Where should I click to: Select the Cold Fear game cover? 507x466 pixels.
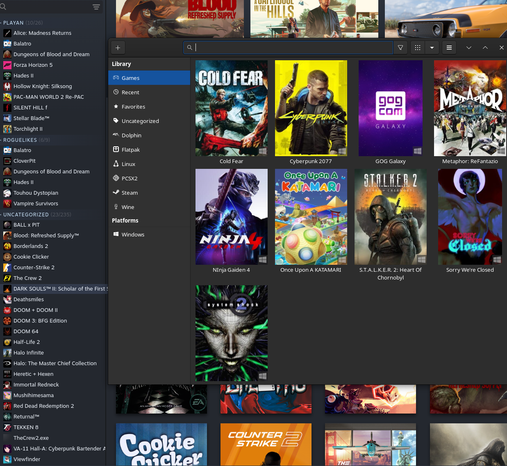pyautogui.click(x=232, y=108)
